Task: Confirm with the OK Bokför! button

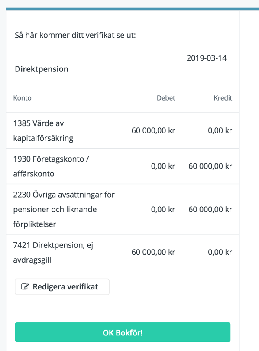Action: (x=123, y=332)
